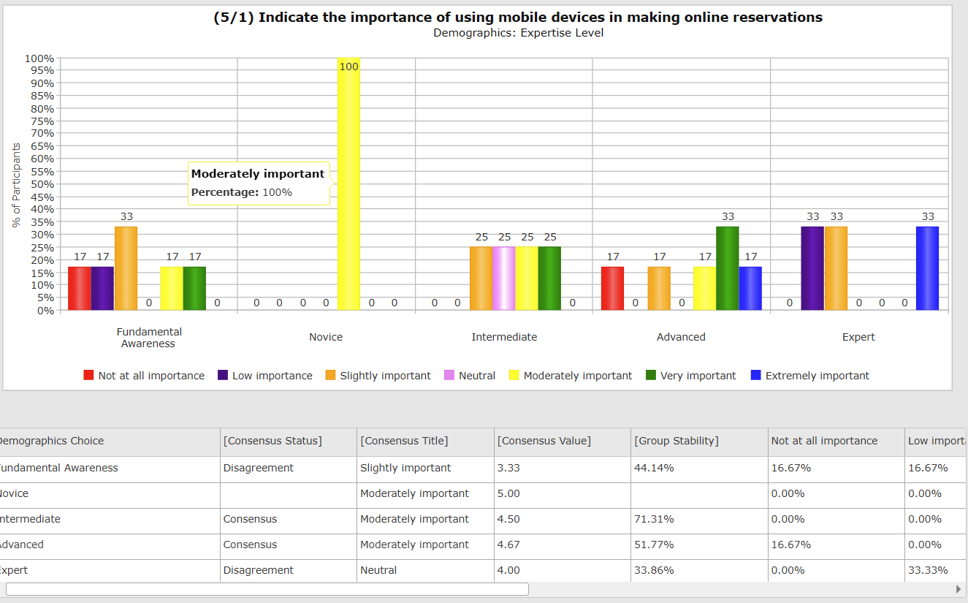Image resolution: width=968 pixels, height=603 pixels.
Task: Click the 'Not at all importance' column header
Action: (x=824, y=441)
